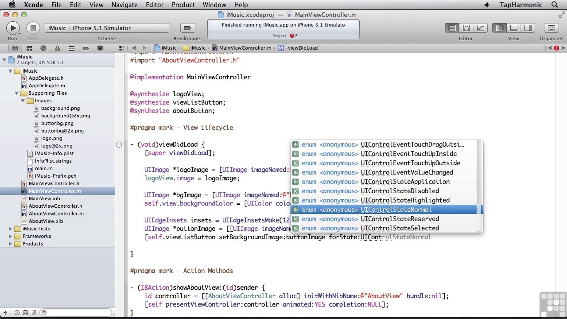Collapse the iMusic project root
The height and width of the screenshot is (319, 567).
coord(4,59)
